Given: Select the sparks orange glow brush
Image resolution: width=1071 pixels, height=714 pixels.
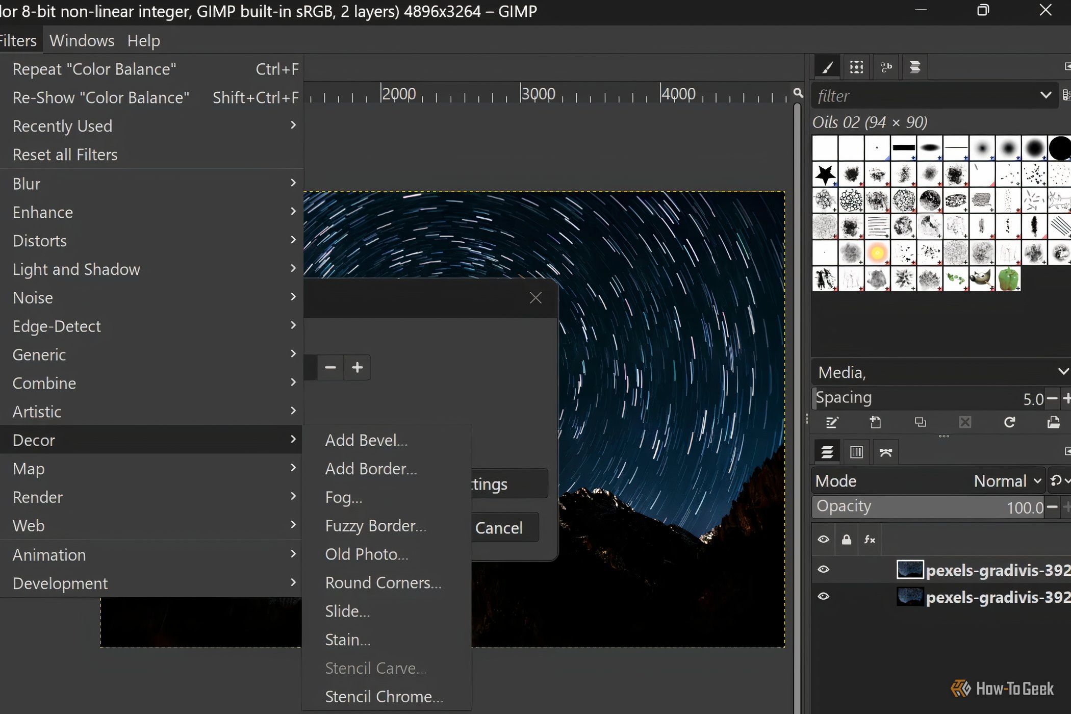Looking at the screenshot, I should click(877, 252).
